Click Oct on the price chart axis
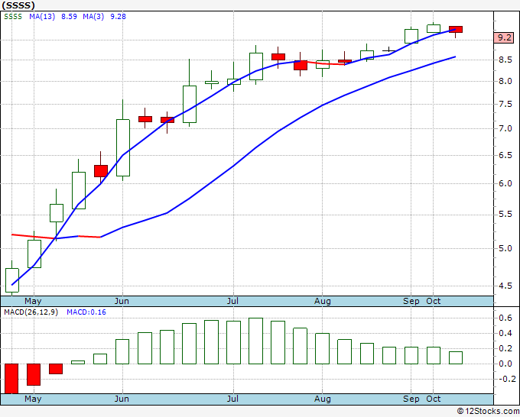 coord(434,301)
